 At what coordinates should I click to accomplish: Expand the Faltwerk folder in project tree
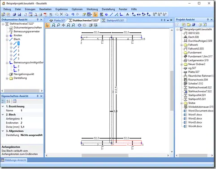point(181,45)
